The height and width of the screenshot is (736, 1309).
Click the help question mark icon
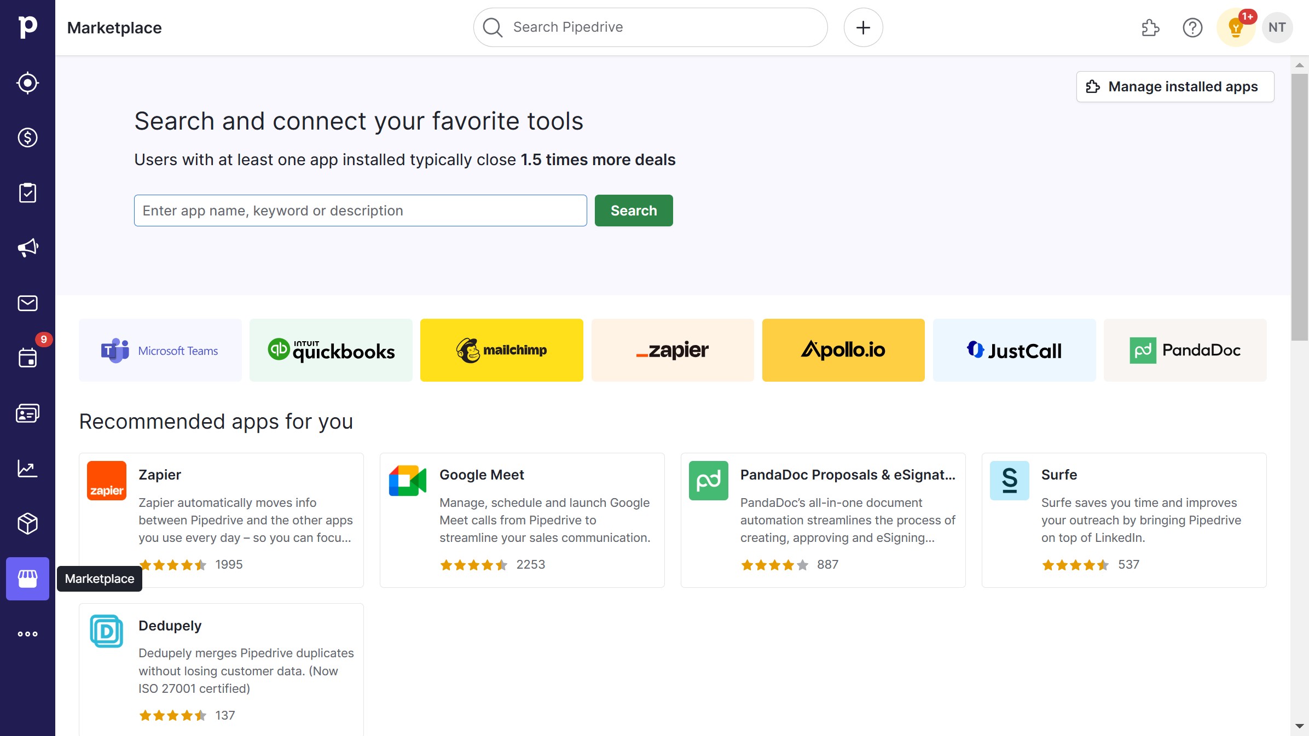coord(1192,27)
